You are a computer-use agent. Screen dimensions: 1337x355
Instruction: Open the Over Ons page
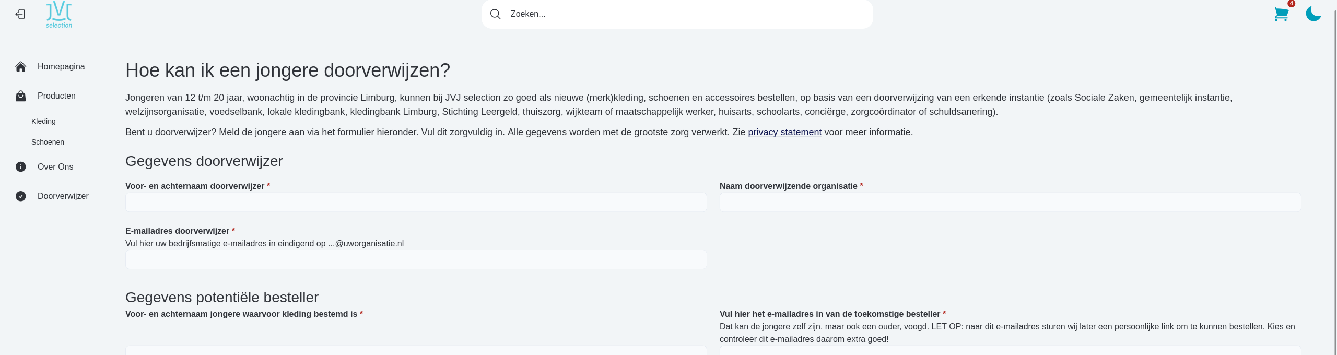click(55, 167)
